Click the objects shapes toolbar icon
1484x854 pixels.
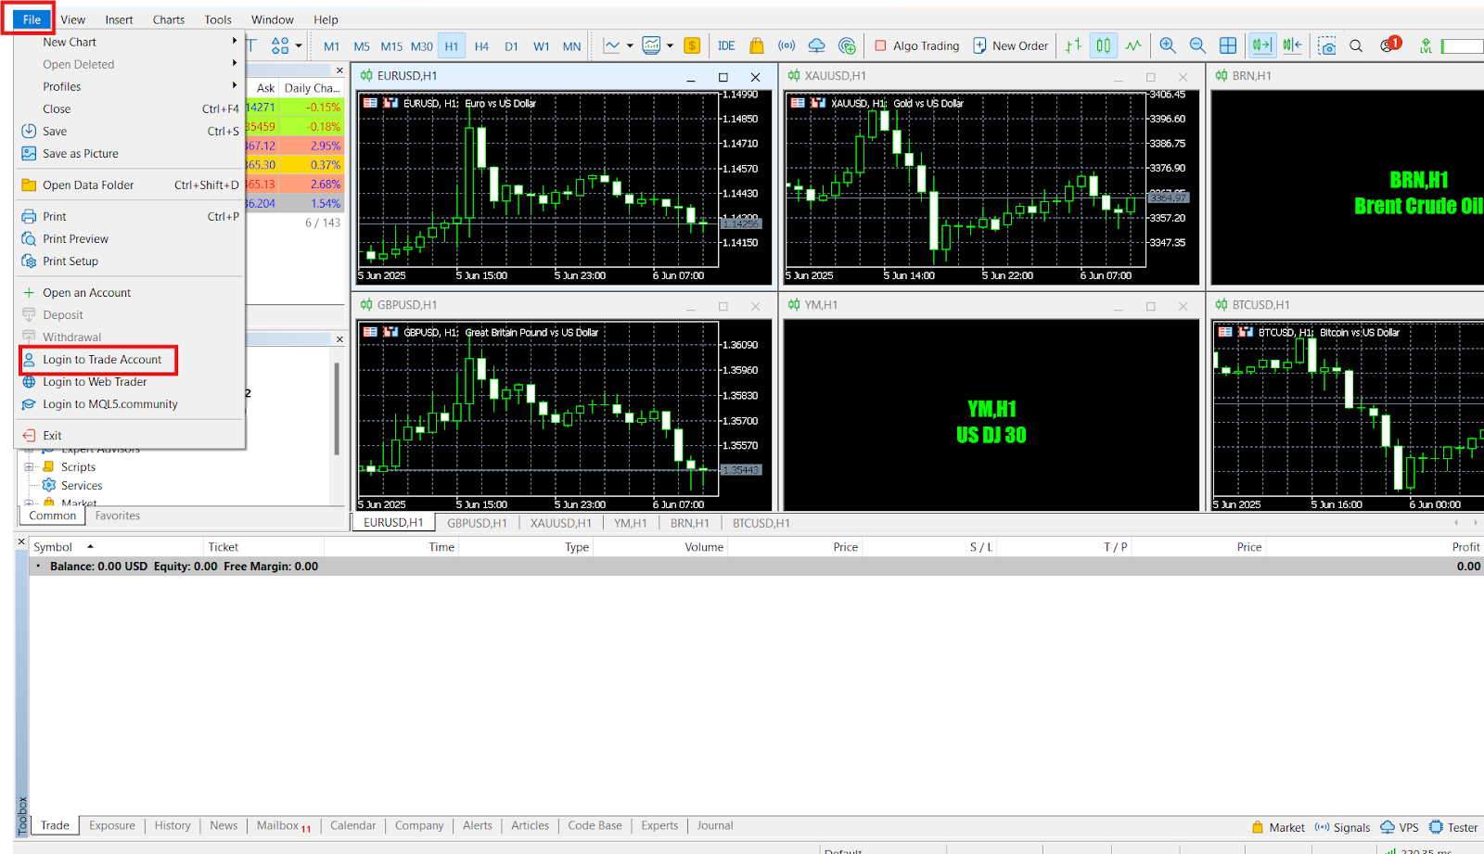[x=280, y=45]
